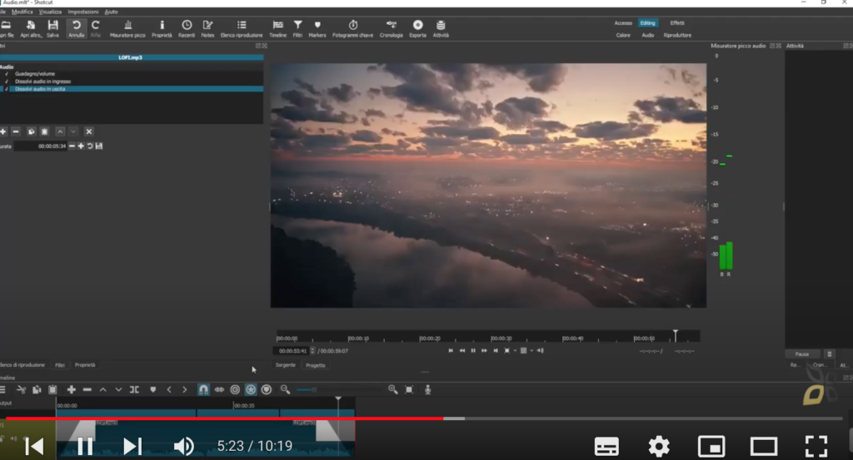Viewport: 853px width, 460px height.
Task: Zoom timeline to fit
Action: (x=409, y=389)
